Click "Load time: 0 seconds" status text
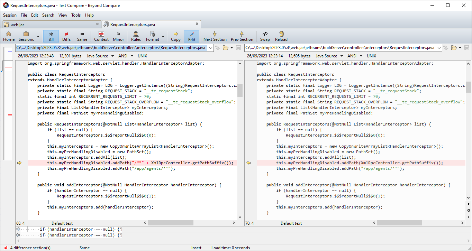The image size is (472, 251). tap(230, 248)
